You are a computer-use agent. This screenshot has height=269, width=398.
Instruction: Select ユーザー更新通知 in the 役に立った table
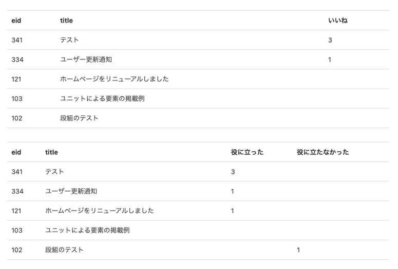71,191
